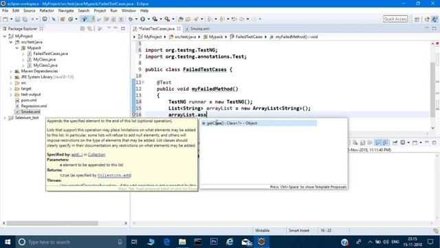Open the Source menu
This screenshot has width=440, height=248.
[x=29, y=11]
